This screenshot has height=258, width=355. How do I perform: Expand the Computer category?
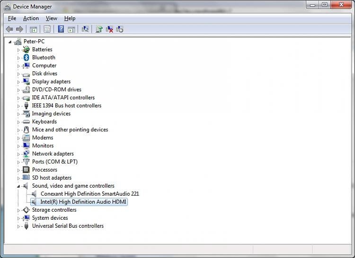pyautogui.click(x=18, y=66)
